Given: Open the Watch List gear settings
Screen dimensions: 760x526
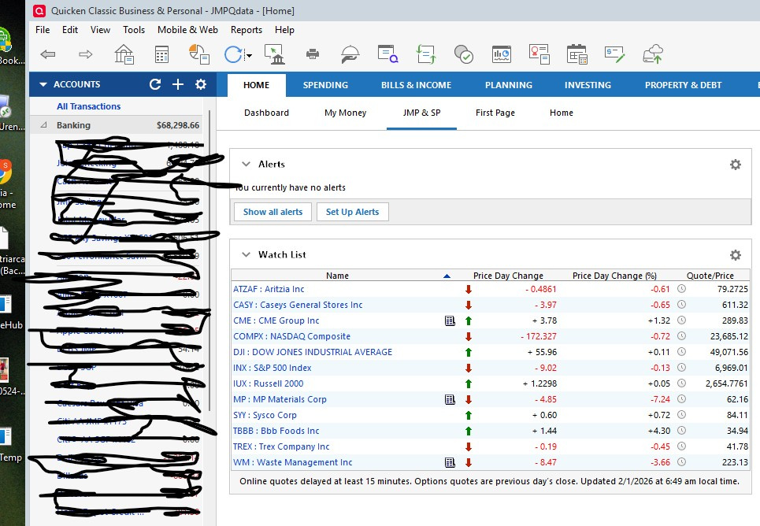Looking at the screenshot, I should (736, 255).
